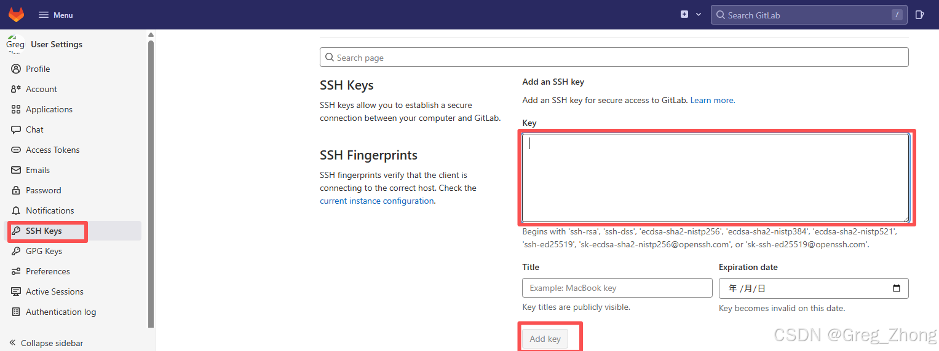Click the Chat bubble icon
Viewport: 939px width, 351px height.
point(16,129)
